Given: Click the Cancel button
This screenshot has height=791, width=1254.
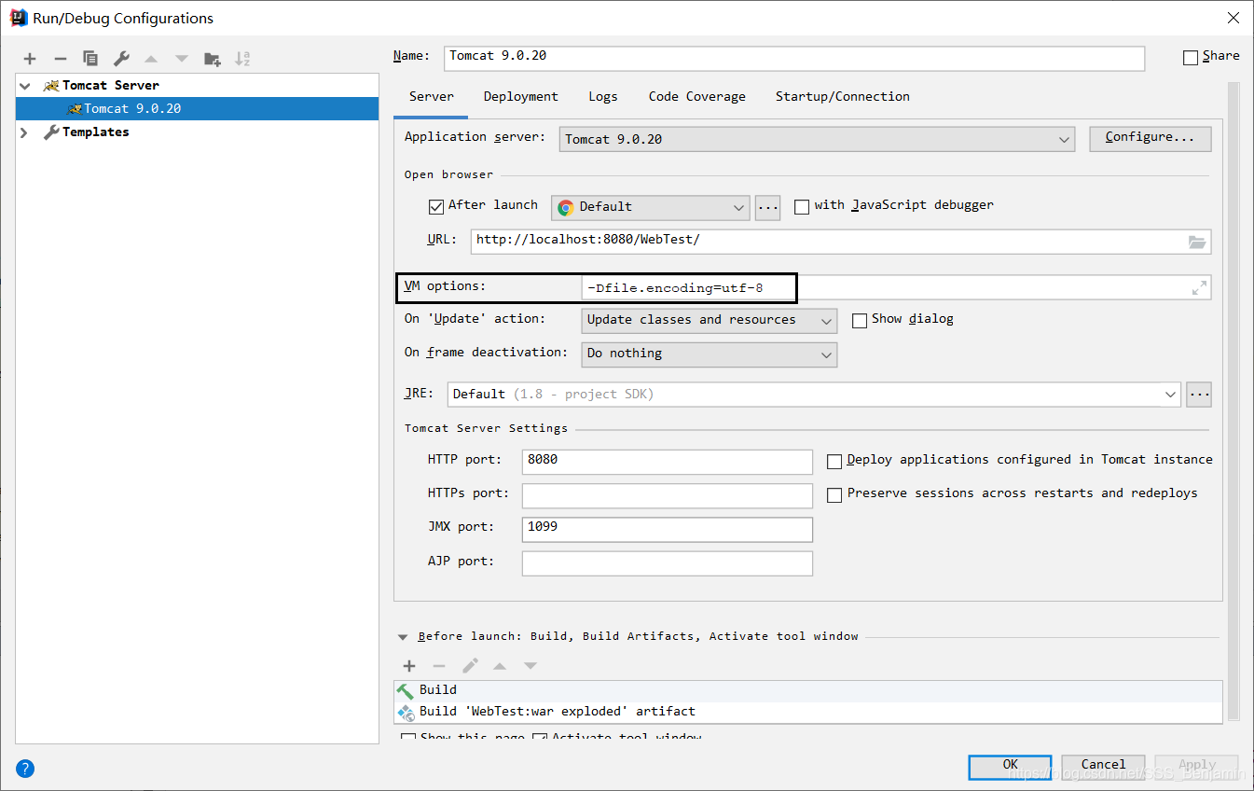Looking at the screenshot, I should (x=1103, y=766).
